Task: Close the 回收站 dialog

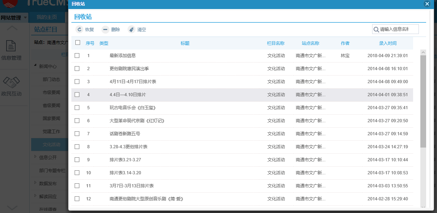Action: click(427, 4)
